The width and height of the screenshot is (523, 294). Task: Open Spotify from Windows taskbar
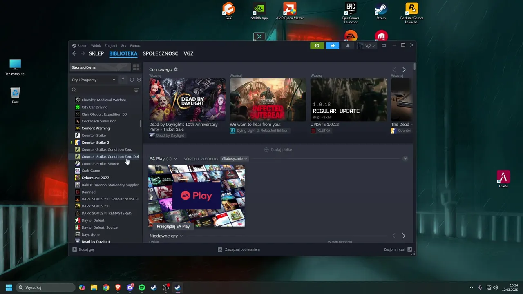[x=142, y=287]
